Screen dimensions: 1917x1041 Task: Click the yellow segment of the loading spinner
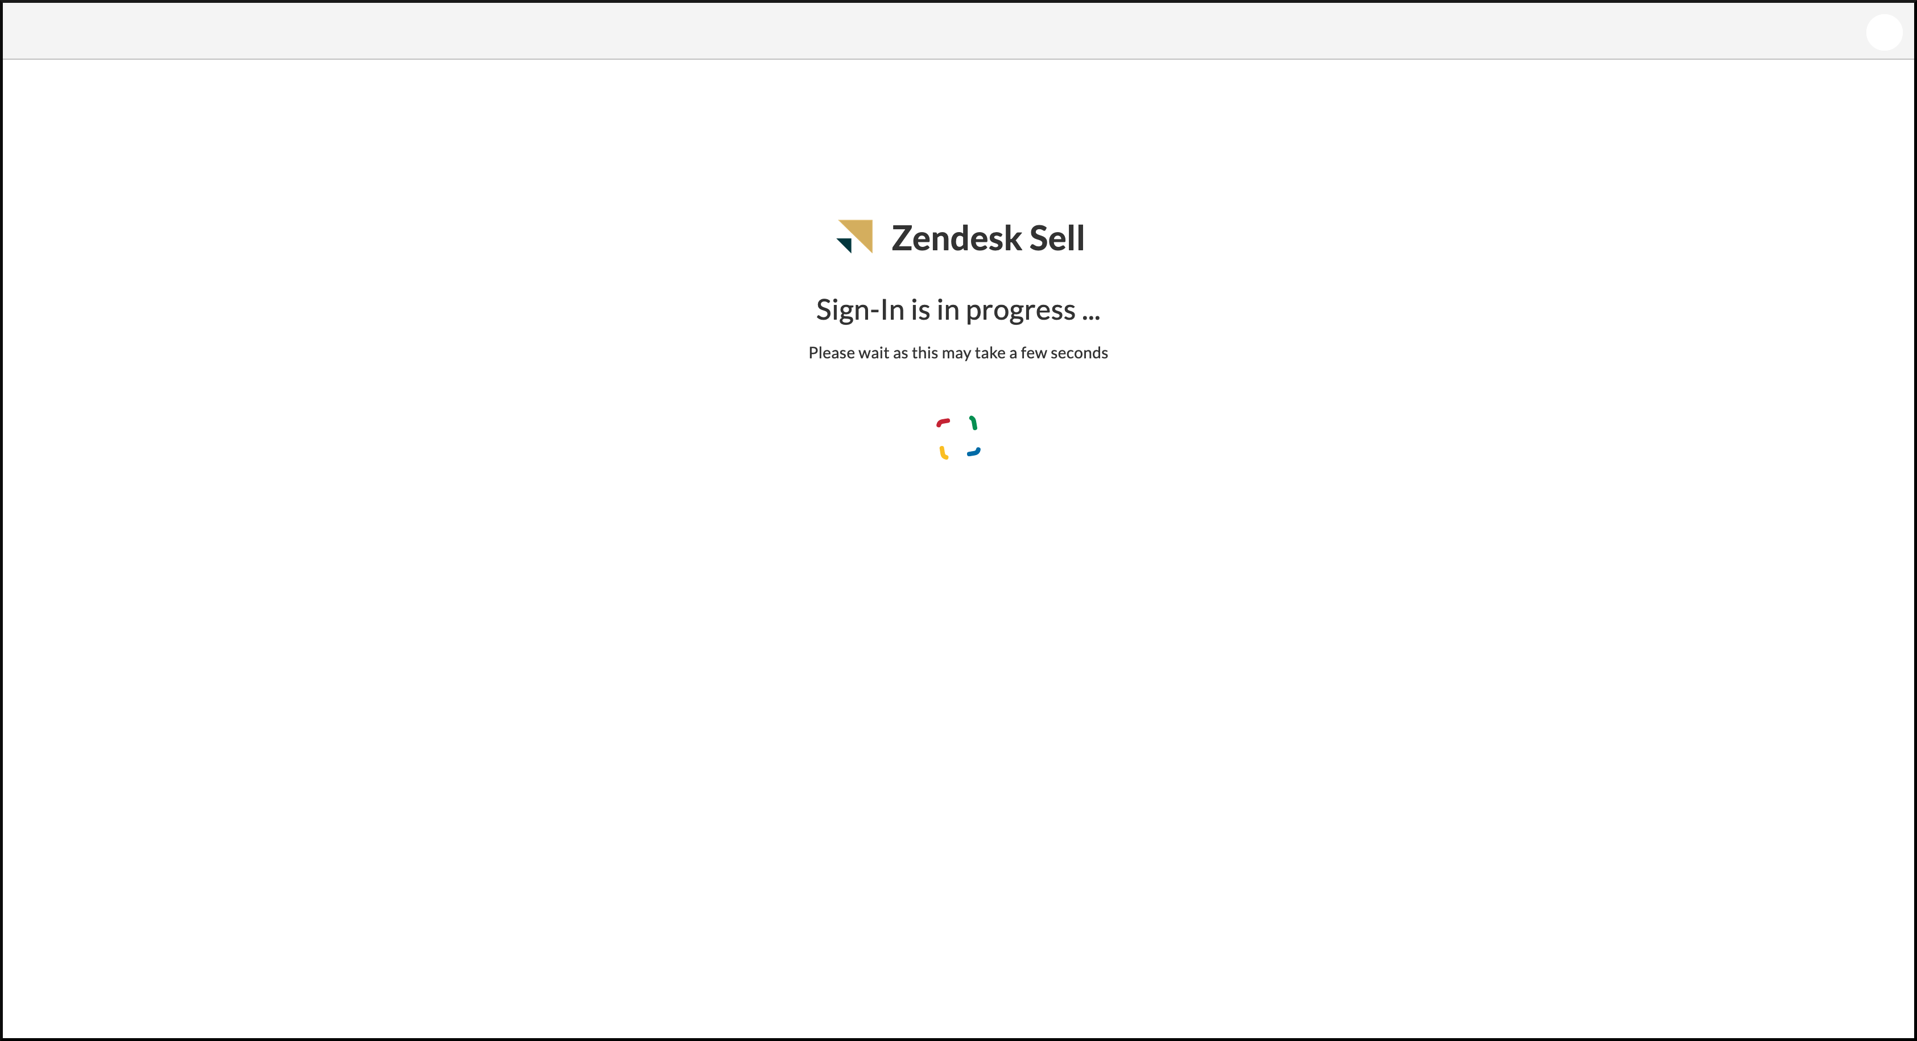[943, 452]
